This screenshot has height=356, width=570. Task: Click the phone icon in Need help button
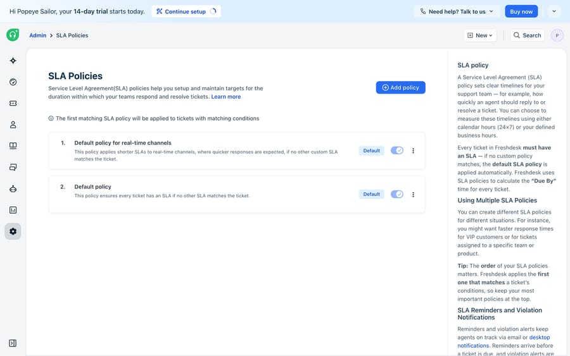click(423, 11)
